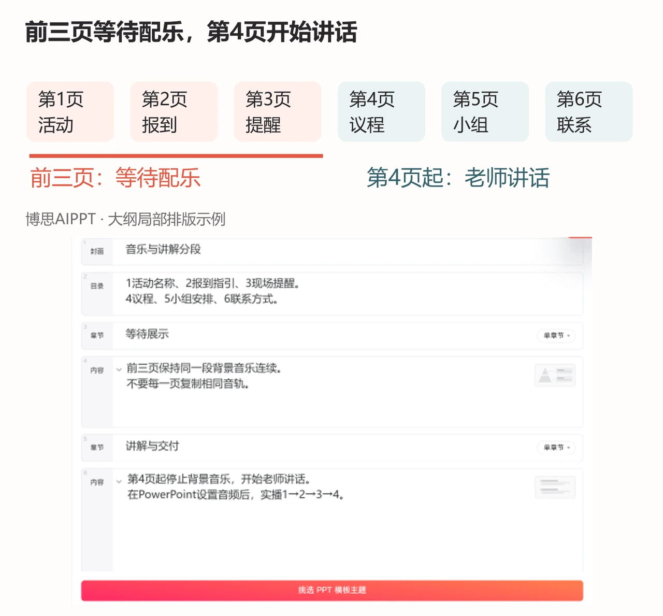Select layout thumbnail beside 第4页起停止背景音乐

[x=555, y=487]
